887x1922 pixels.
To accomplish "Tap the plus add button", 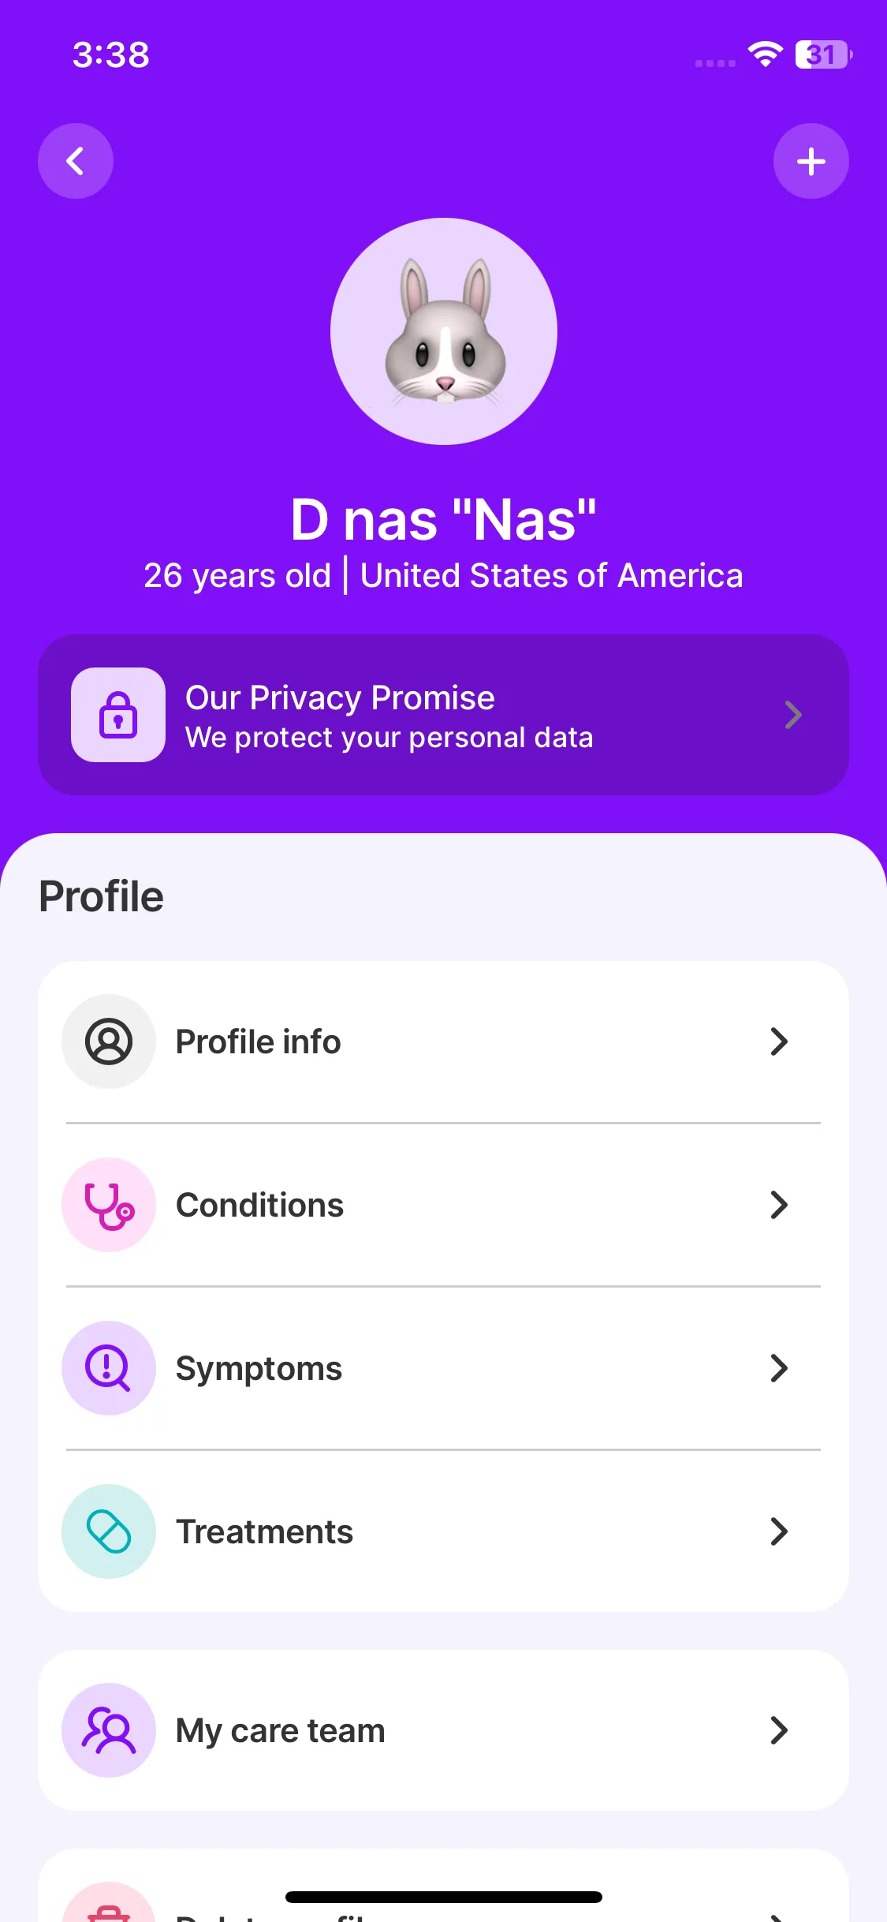I will [x=811, y=161].
